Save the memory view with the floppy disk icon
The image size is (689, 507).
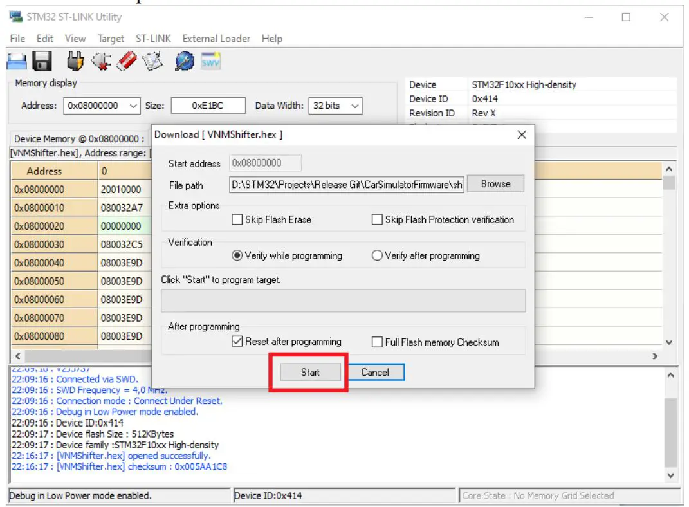[41, 60]
